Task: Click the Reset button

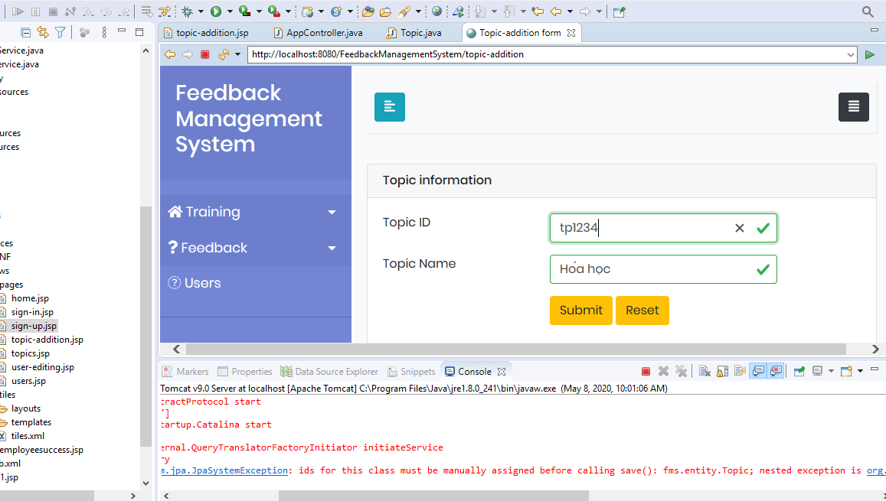Action: [x=642, y=311]
